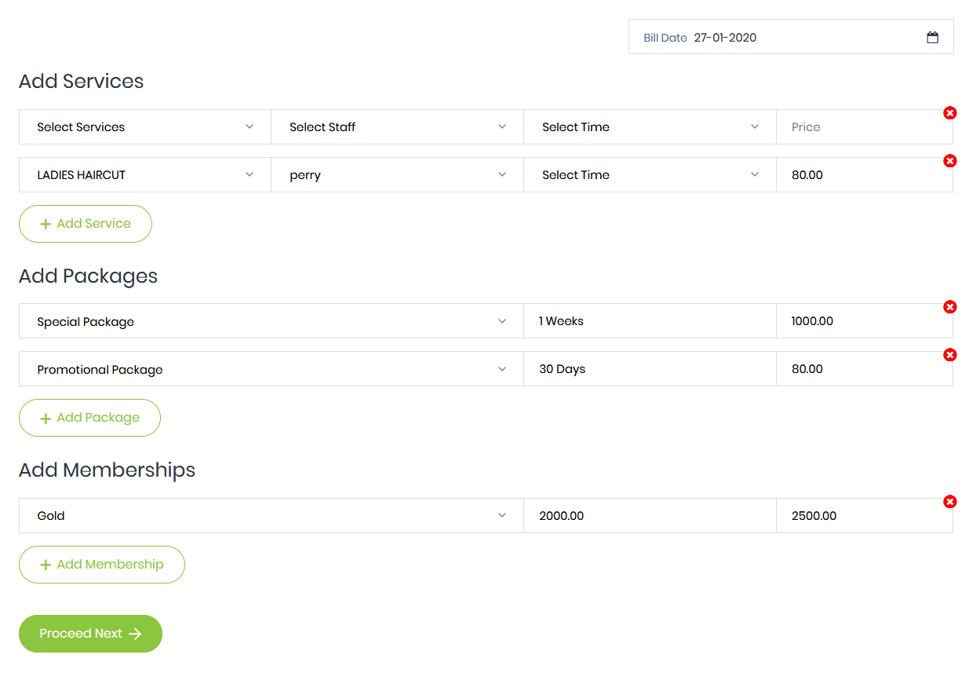Click the 30 Days duration field
Viewport: 973px width, 684px height.
pos(650,369)
